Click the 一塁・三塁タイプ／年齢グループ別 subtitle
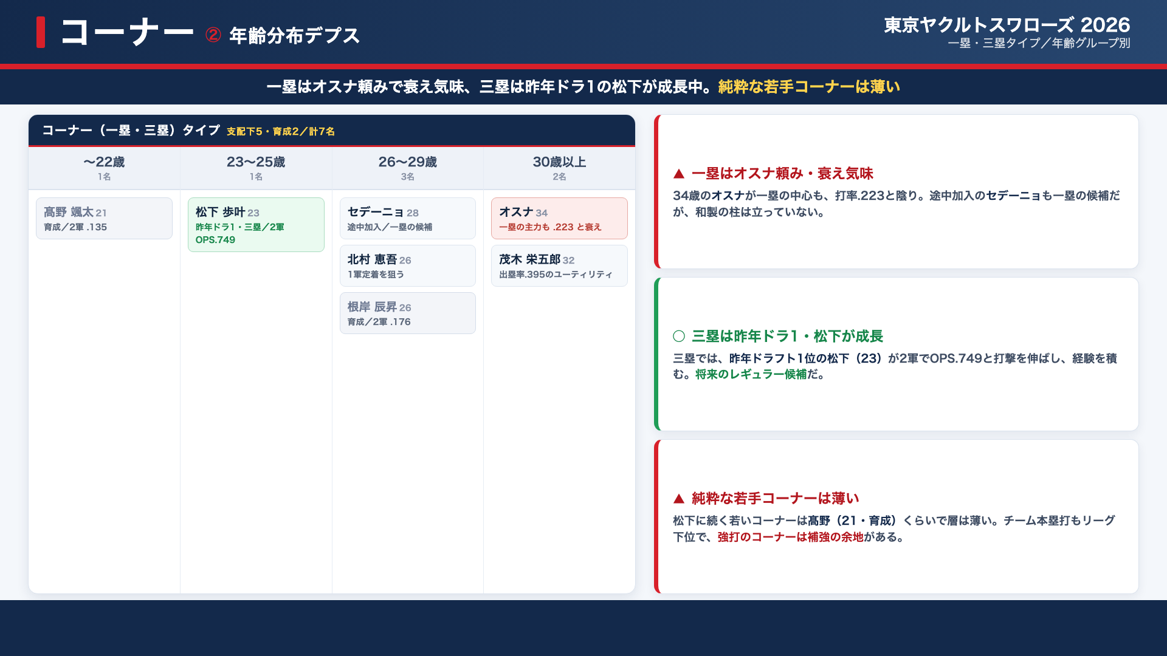 tap(1039, 43)
